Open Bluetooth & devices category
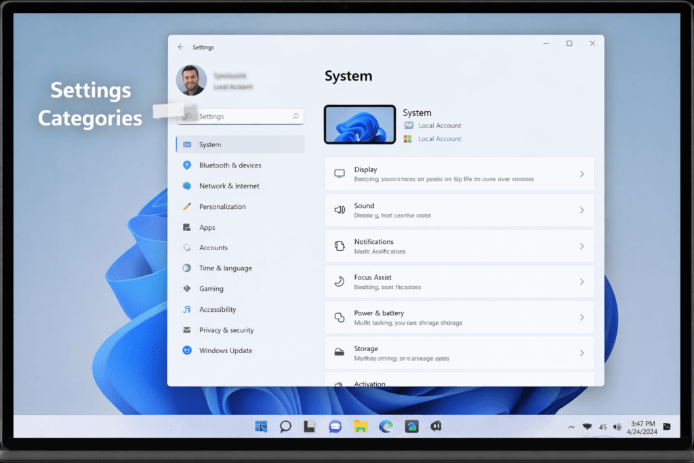 tap(230, 165)
